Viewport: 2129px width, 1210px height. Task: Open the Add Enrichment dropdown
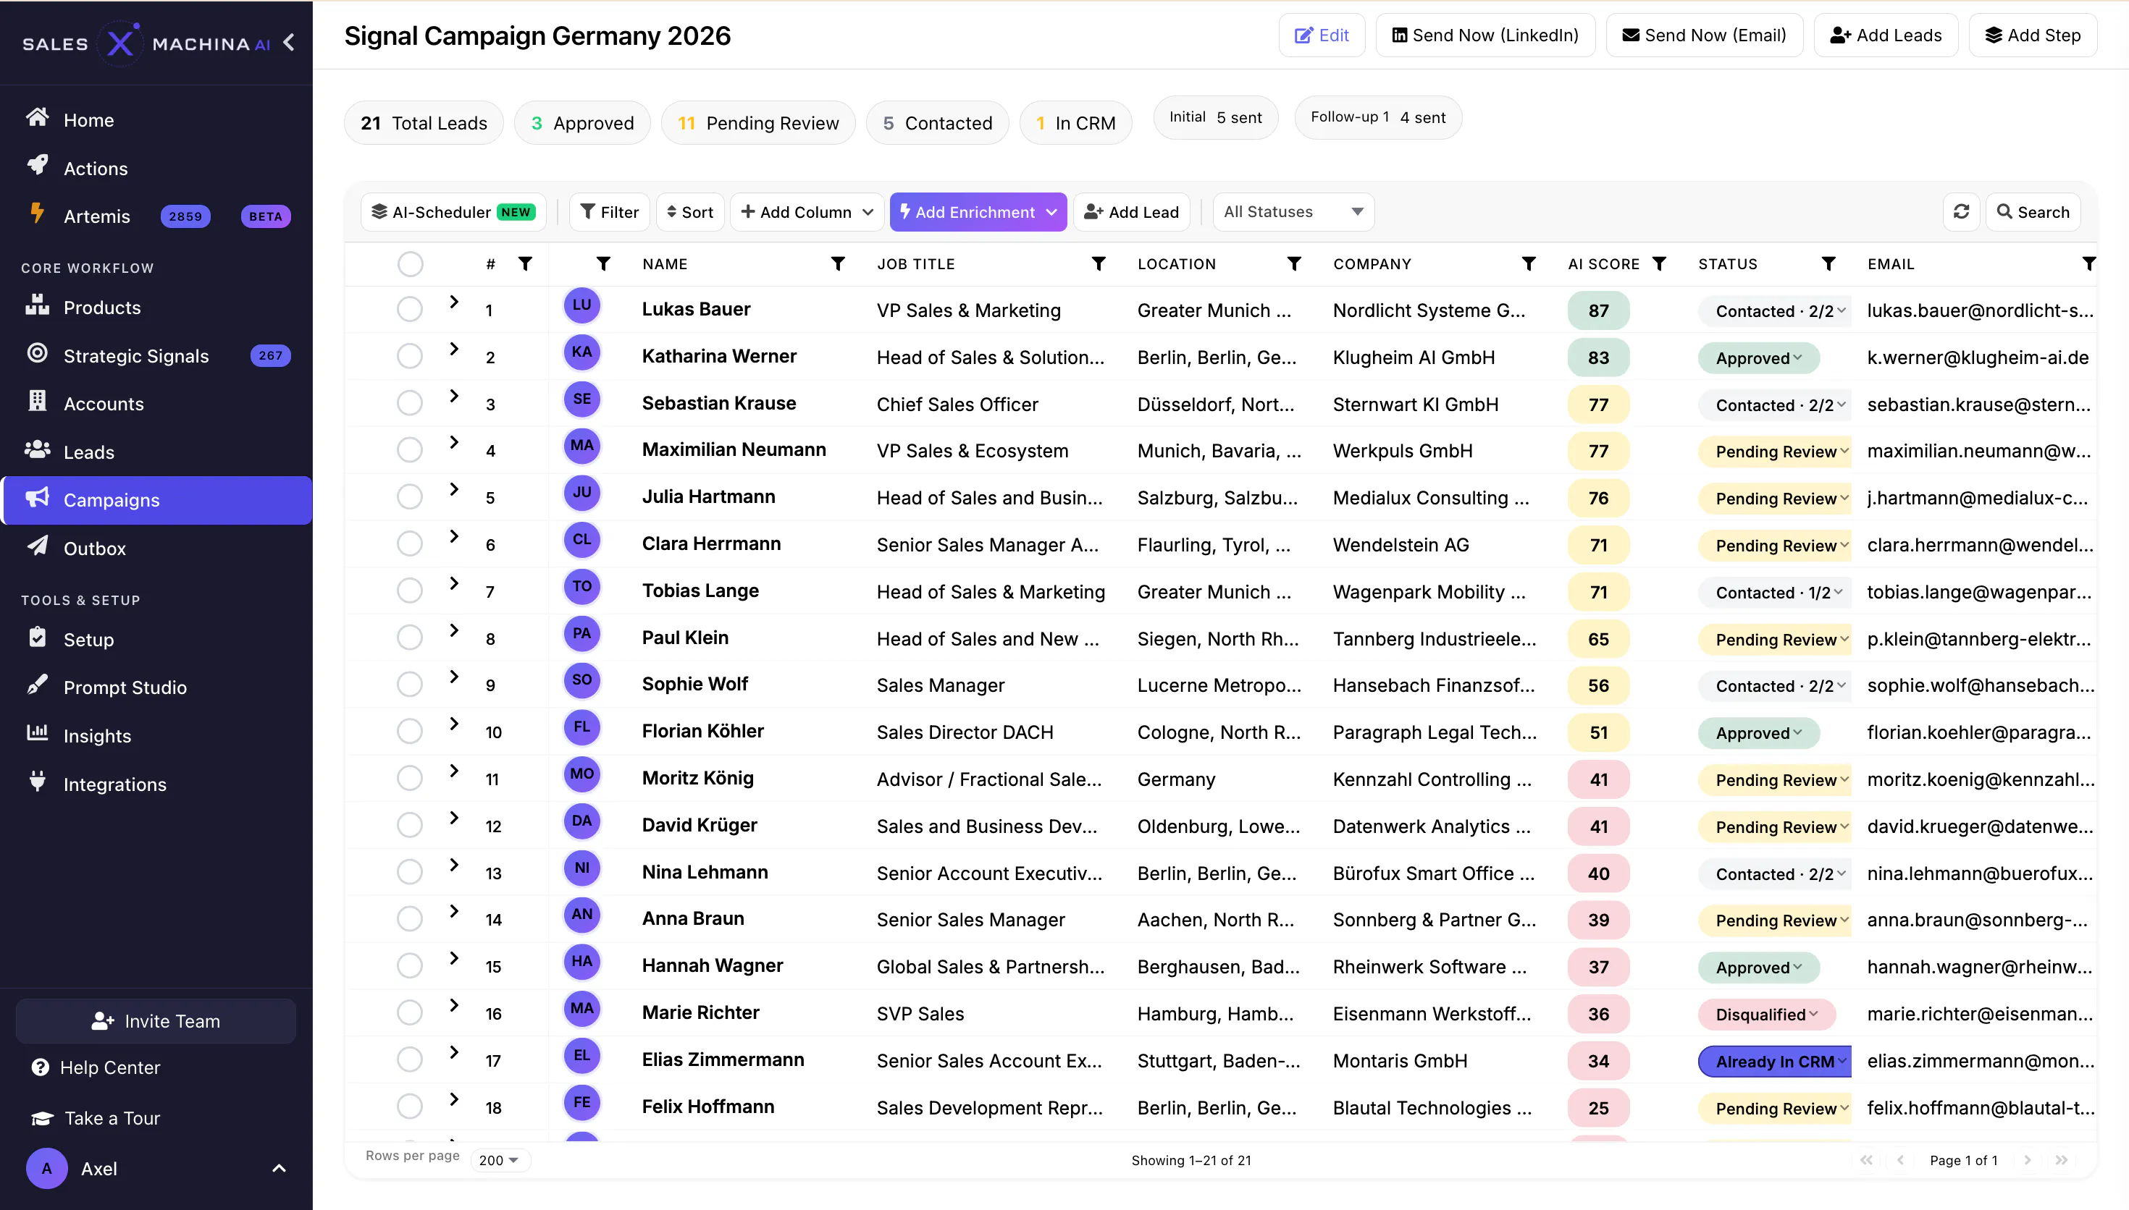pyautogui.click(x=978, y=212)
